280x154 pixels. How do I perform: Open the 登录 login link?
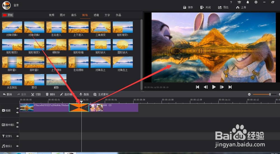[16, 5]
